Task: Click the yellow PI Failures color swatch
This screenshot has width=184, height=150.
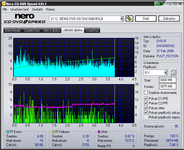Action: (53, 132)
